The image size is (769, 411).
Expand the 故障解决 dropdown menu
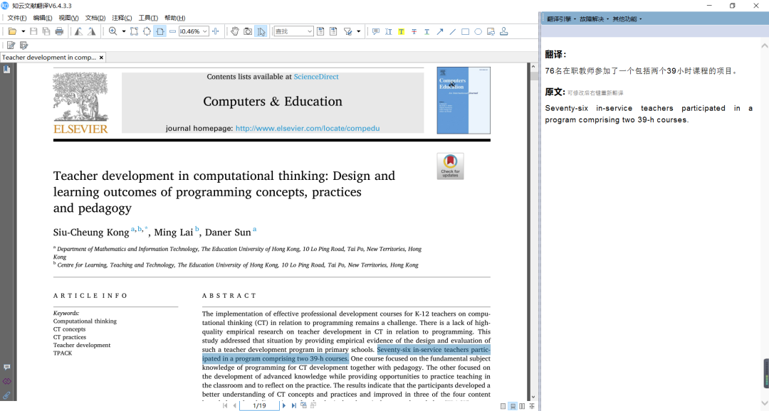tap(594, 19)
